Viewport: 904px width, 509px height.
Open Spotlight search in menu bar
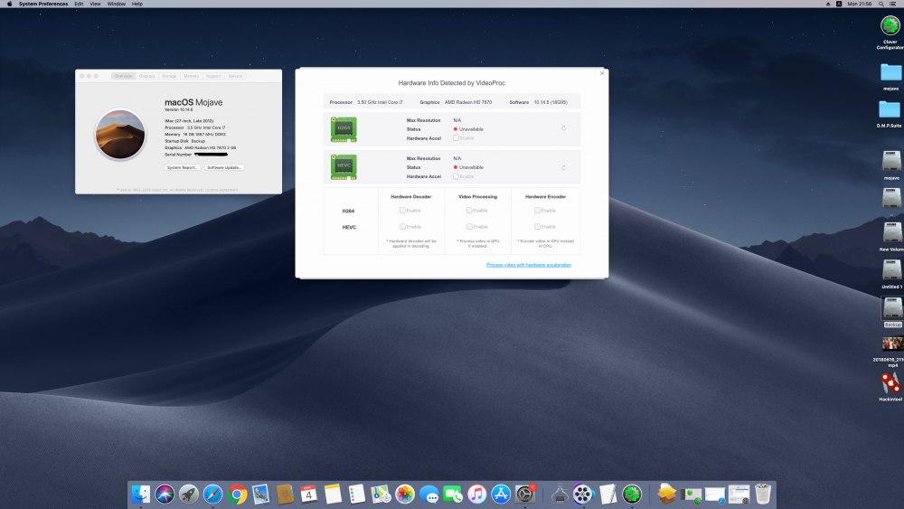(880, 4)
